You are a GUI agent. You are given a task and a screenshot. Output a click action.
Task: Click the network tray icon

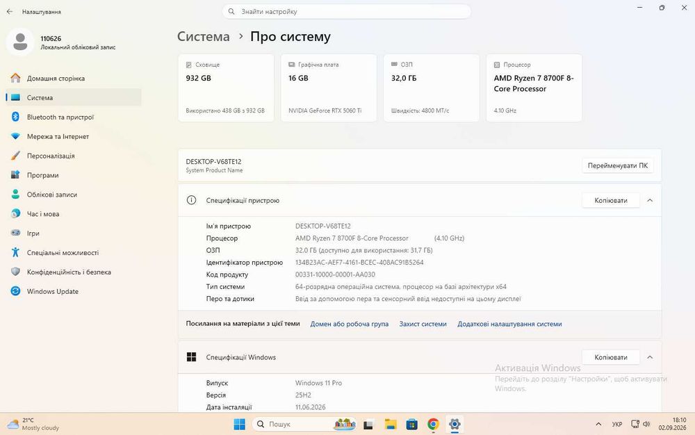tap(635, 424)
